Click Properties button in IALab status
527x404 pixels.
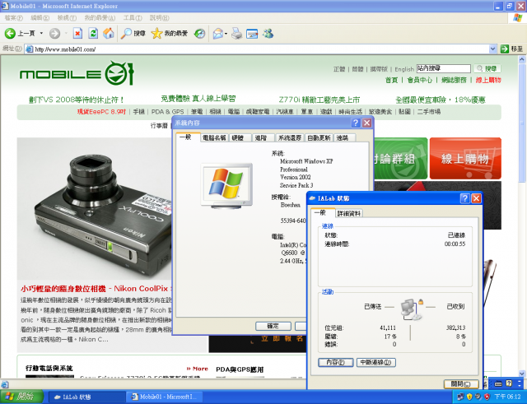click(335, 362)
